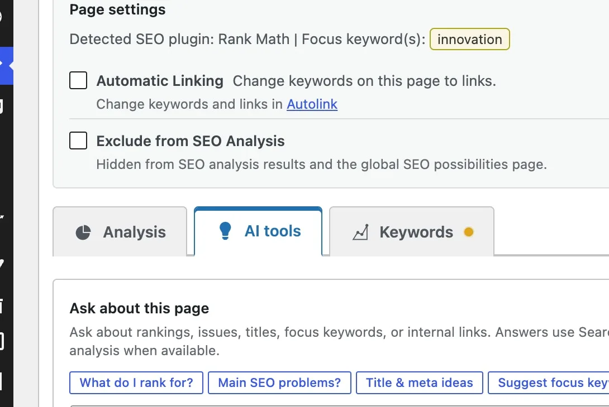Ask "What do I rank for?"
Viewport: 609px width, 407px height.
[136, 382]
